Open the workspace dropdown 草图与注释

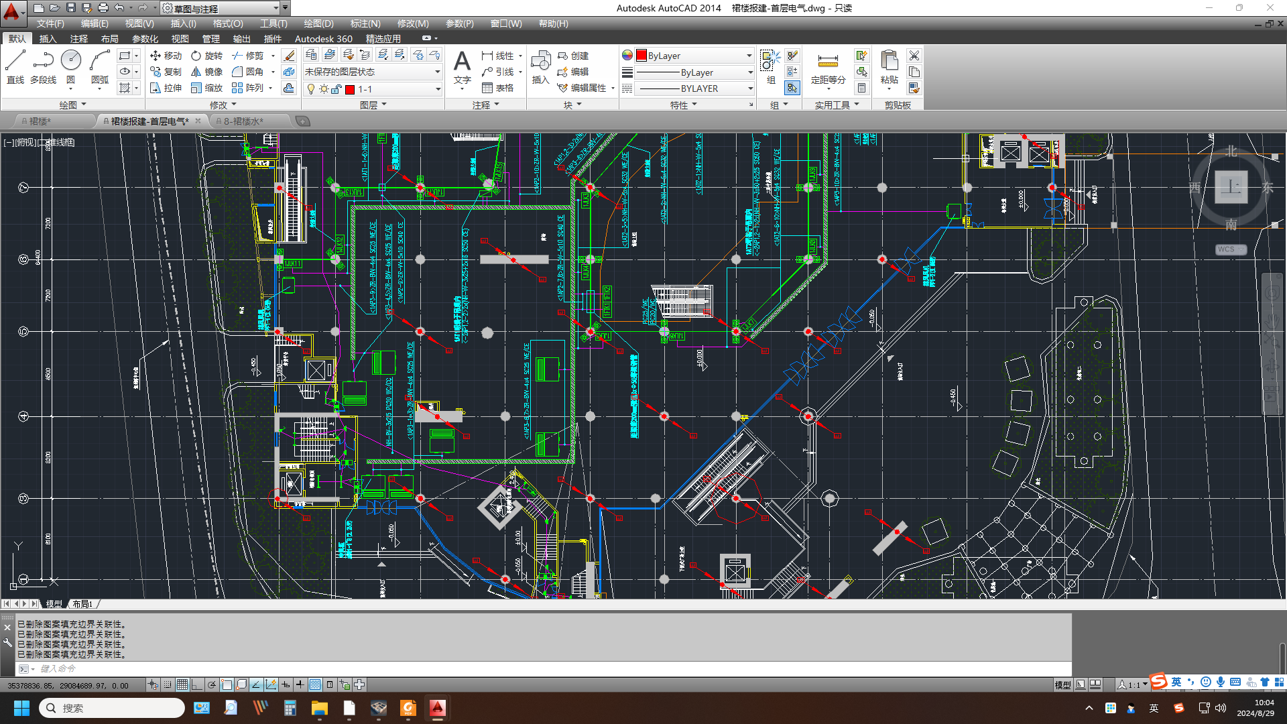[276, 8]
